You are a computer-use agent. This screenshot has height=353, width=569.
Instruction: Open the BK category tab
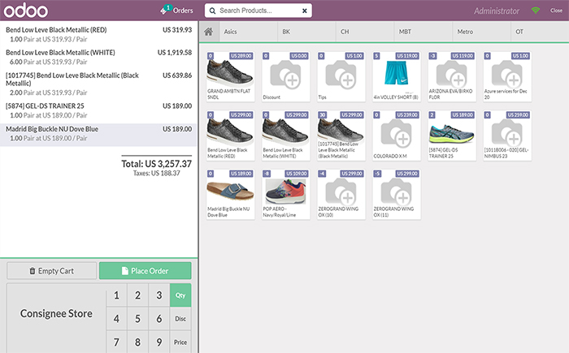tap(306, 32)
